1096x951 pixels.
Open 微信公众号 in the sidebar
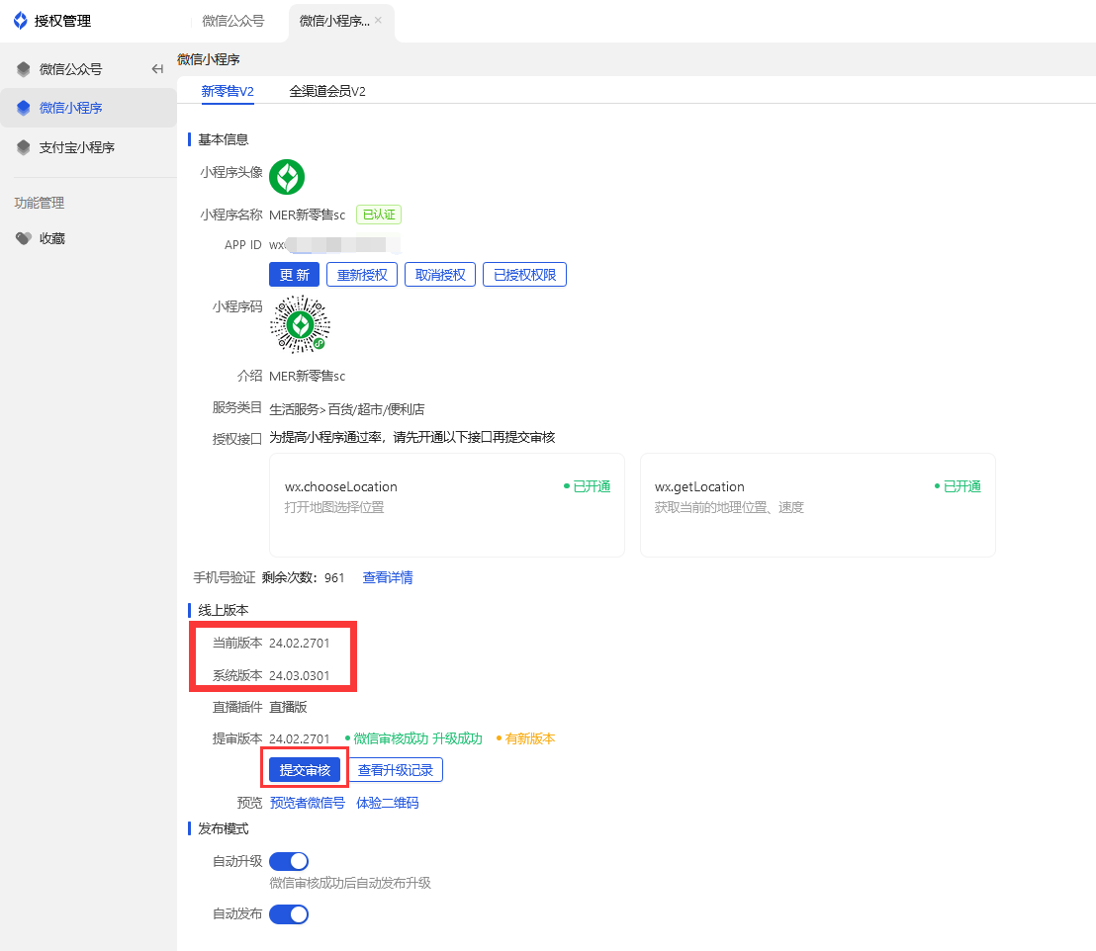tap(70, 69)
